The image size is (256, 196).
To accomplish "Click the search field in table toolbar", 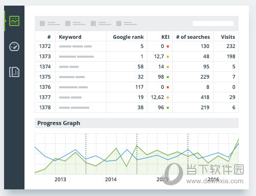I will pos(213,23).
